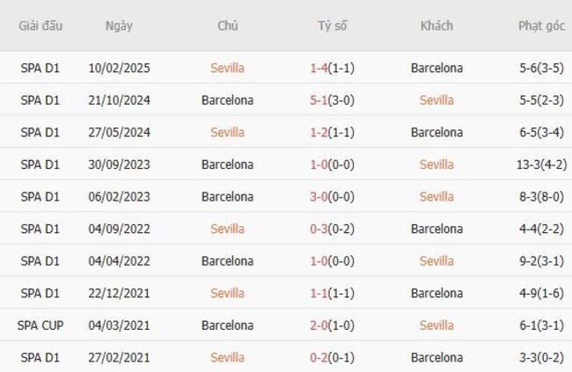Screen dimensions: 572x372
Task: Click corner stats 4-9(1-6)
Action: 541,293
